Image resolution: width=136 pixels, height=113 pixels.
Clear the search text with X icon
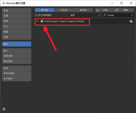tap(132, 15)
